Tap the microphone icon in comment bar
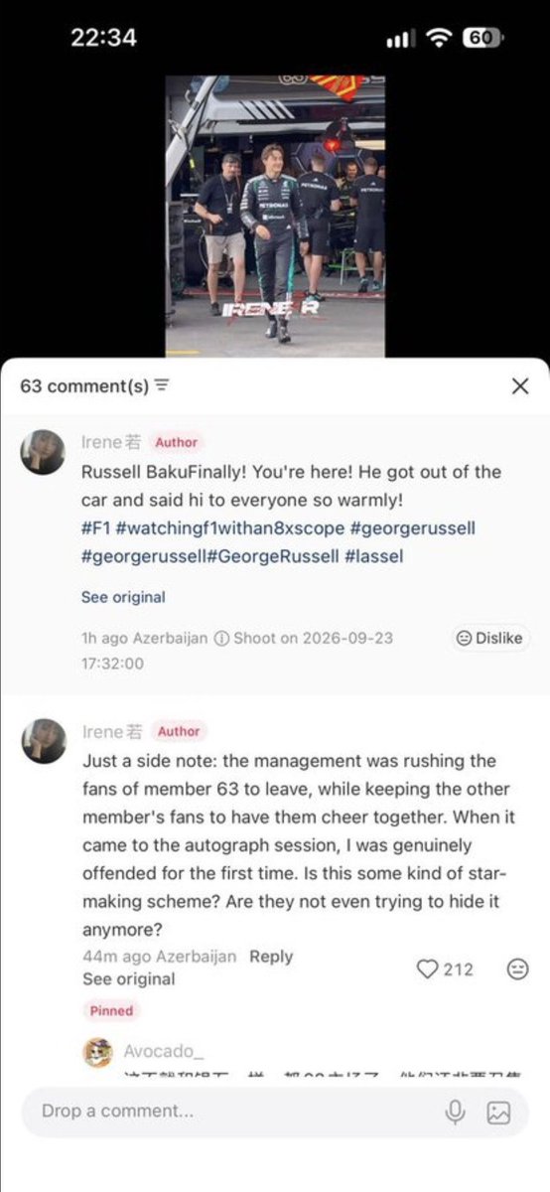The image size is (550, 1192). 456,1112
